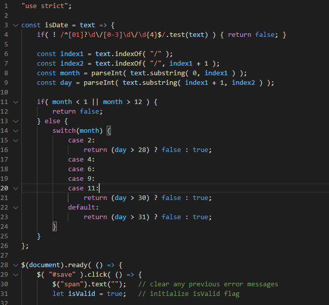The height and width of the screenshot is (305, 329).
Task: Fold the month range if-block on line 11
Action: tap(16, 102)
